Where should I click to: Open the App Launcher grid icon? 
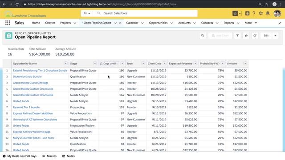point(8,23)
